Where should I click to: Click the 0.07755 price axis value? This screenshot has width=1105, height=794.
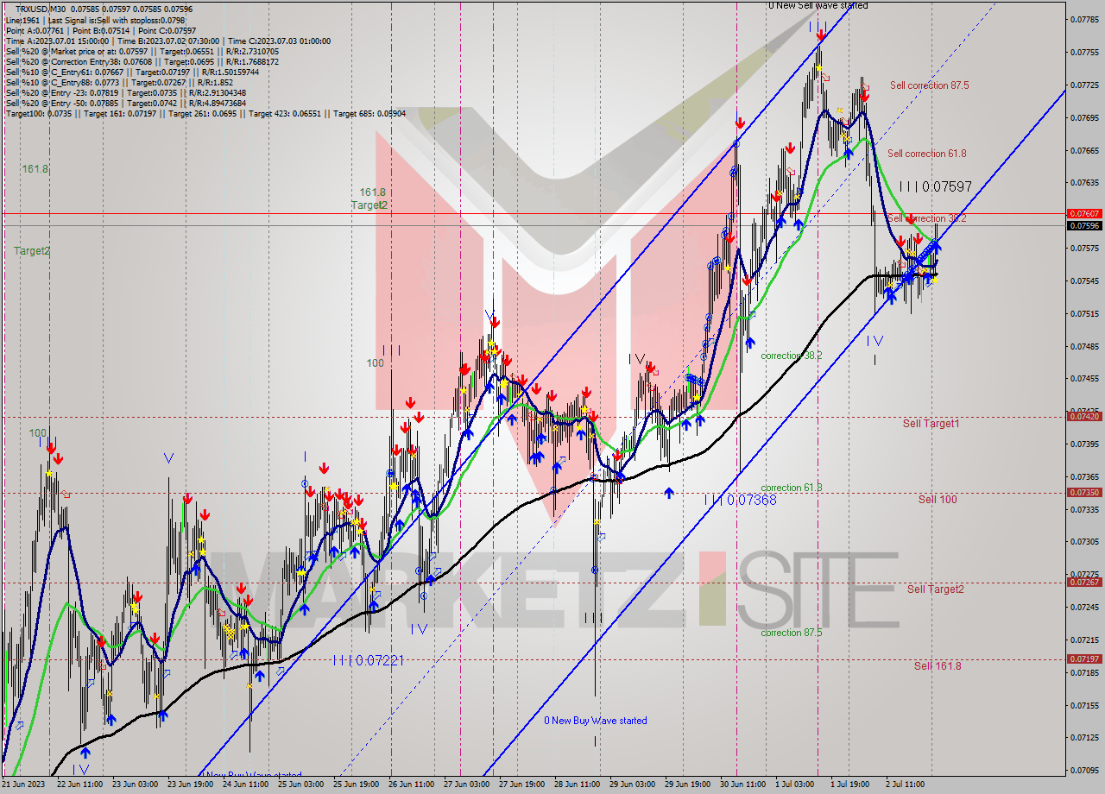pyautogui.click(x=1085, y=52)
